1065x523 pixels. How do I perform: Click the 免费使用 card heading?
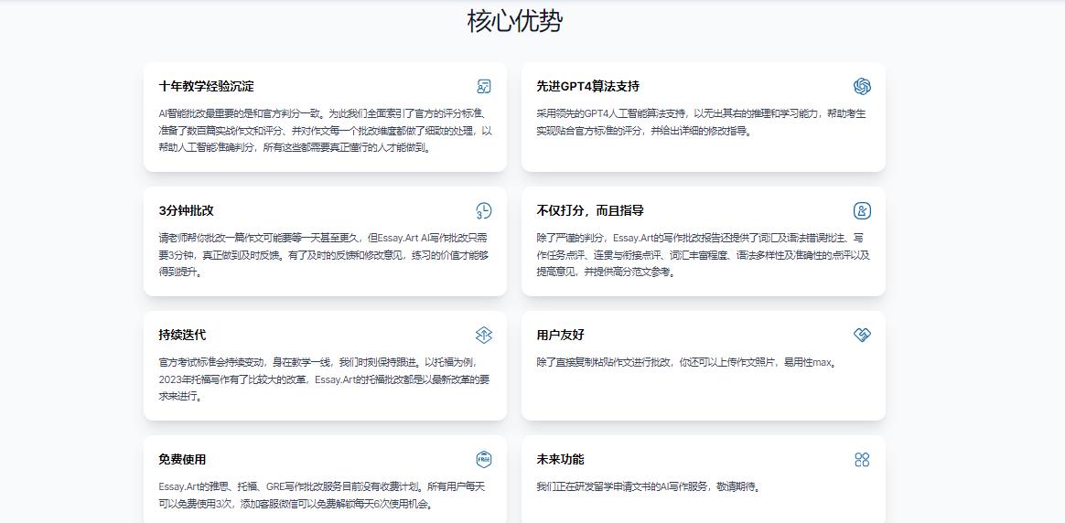click(182, 460)
